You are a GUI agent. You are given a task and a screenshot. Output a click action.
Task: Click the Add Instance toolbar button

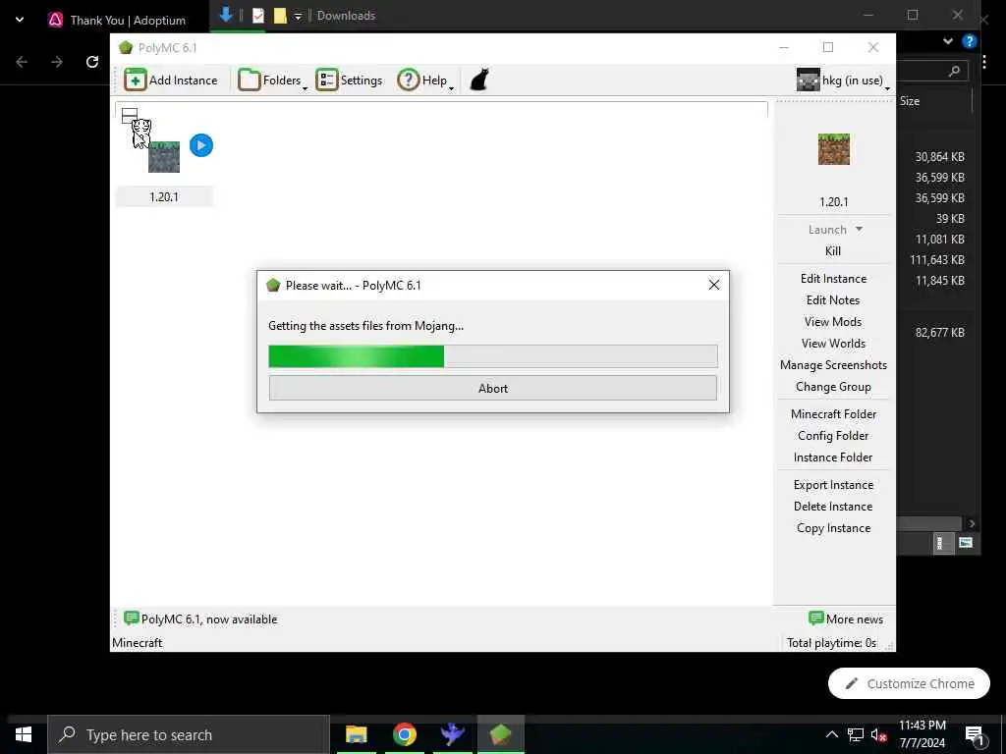coord(171,81)
